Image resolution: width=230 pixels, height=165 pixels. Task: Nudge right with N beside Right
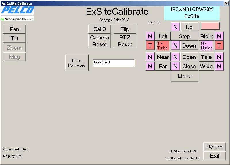click(x=219, y=36)
